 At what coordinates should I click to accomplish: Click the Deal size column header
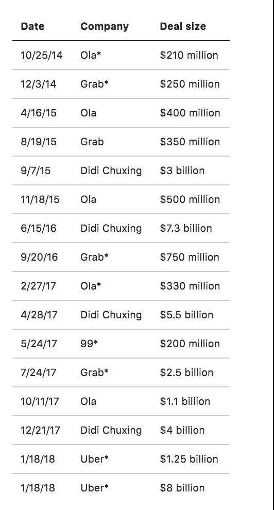pyautogui.click(x=183, y=26)
